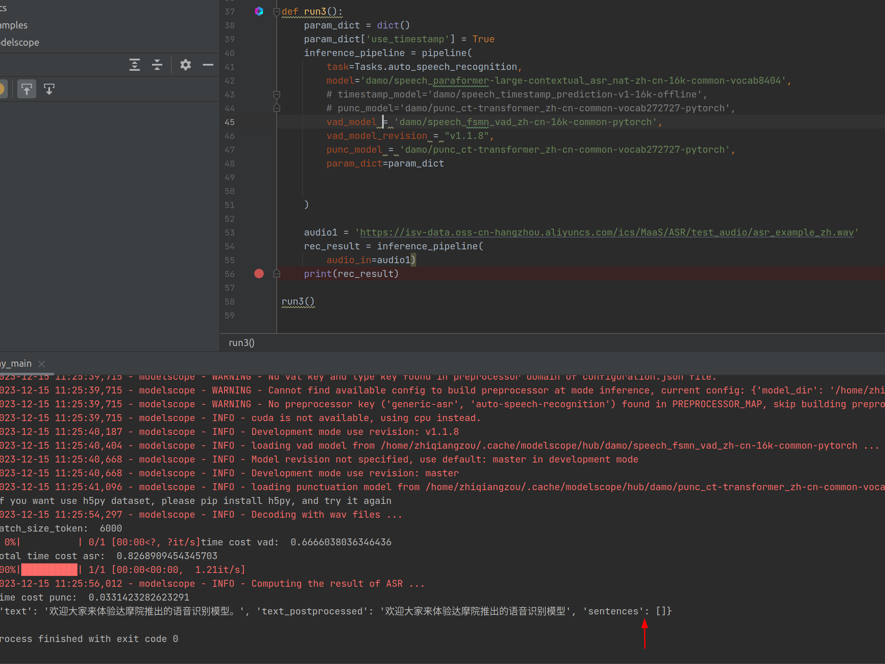Viewport: 885px width, 664px height.
Task: Click the Collapse All icon in project panel
Action: click(157, 65)
